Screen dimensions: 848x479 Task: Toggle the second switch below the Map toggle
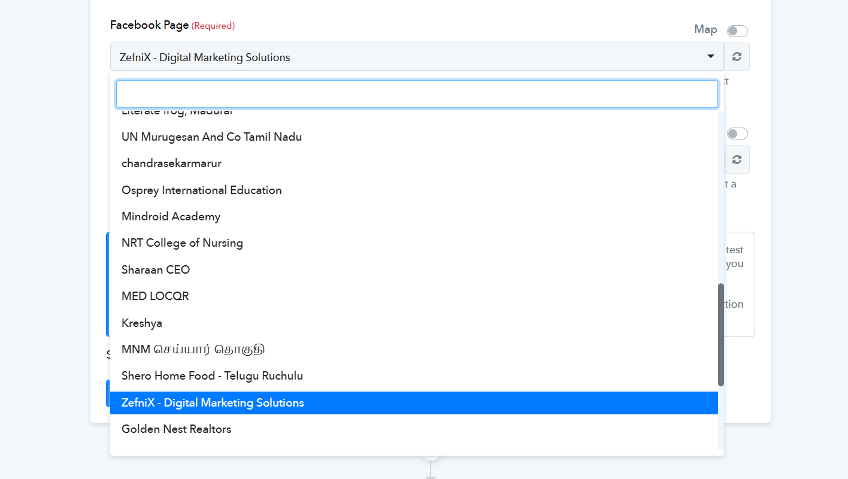coord(737,134)
